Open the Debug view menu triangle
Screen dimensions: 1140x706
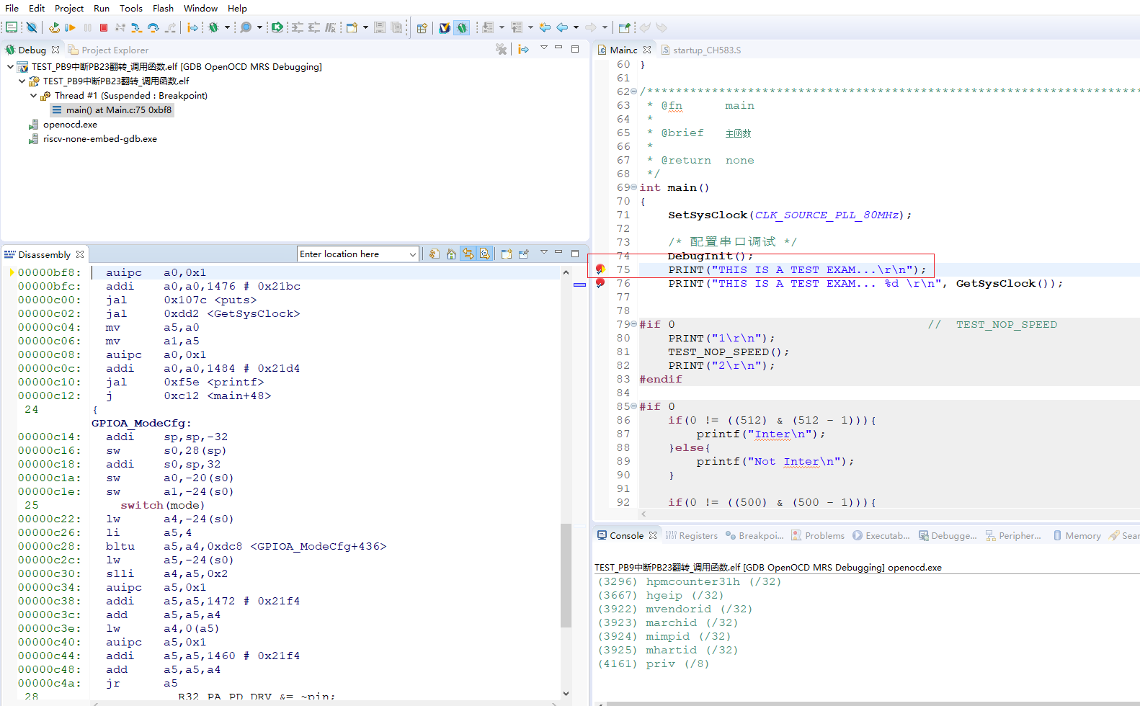(x=544, y=48)
